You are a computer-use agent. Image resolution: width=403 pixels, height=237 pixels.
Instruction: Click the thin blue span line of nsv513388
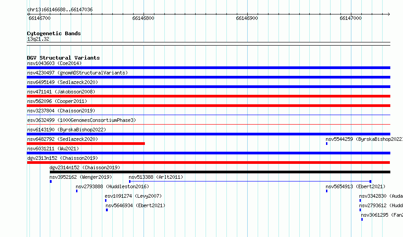250,181
